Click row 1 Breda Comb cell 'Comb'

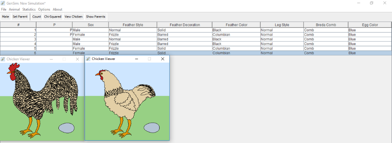[x=326, y=30]
